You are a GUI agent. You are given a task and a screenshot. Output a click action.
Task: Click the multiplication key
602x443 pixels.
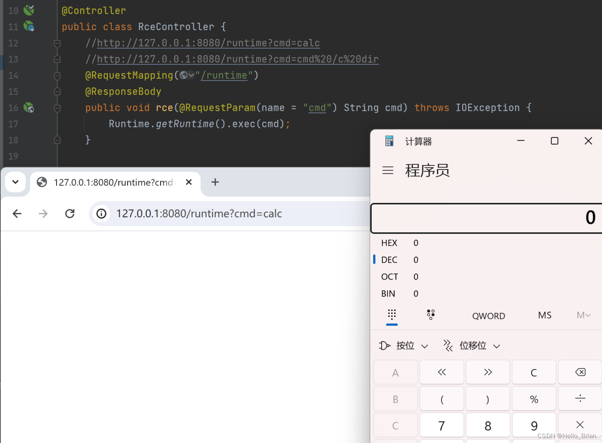[580, 425]
